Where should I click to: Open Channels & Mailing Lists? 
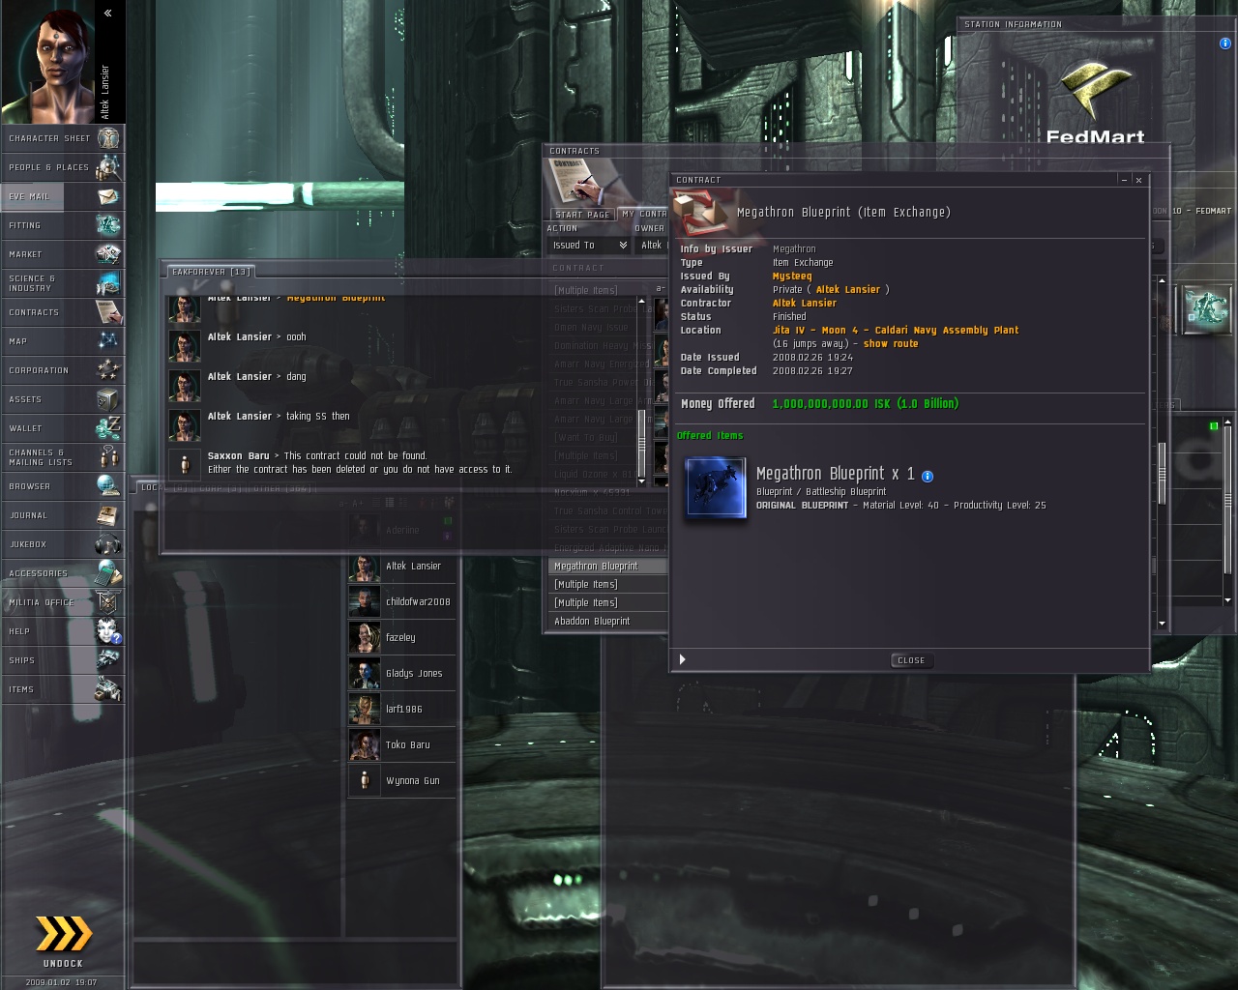point(63,457)
